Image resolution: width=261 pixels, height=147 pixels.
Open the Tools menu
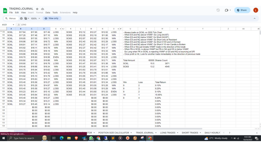(x=55, y=12)
